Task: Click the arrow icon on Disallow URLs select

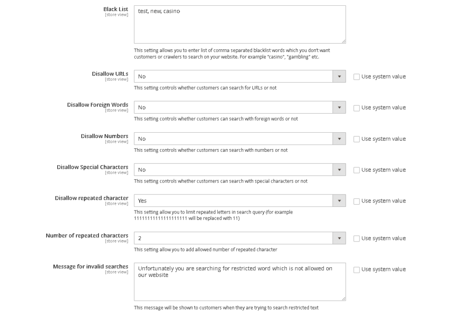Action: point(339,76)
